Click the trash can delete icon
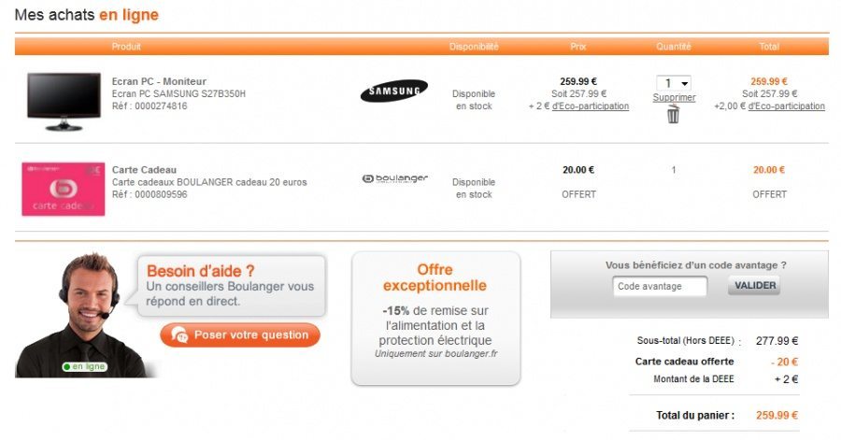Image resolution: width=841 pixels, height=440 pixels. coord(673,115)
